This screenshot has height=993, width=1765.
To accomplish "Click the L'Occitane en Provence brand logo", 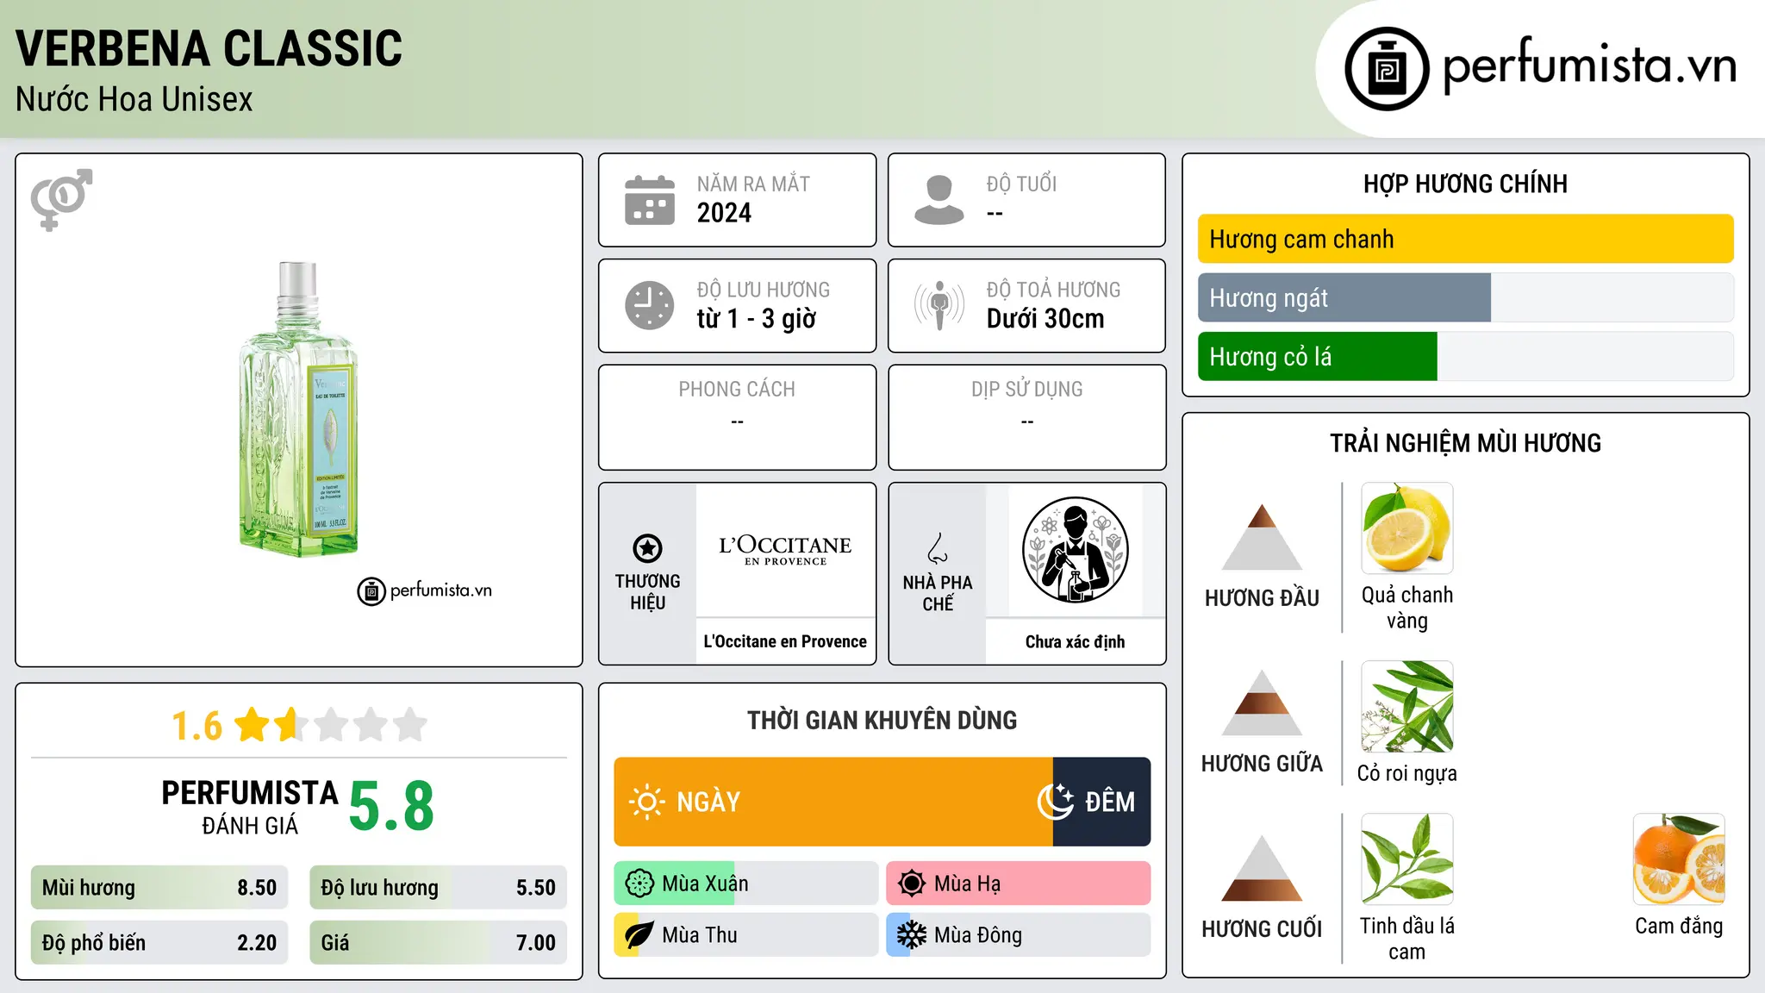I will [x=785, y=550].
